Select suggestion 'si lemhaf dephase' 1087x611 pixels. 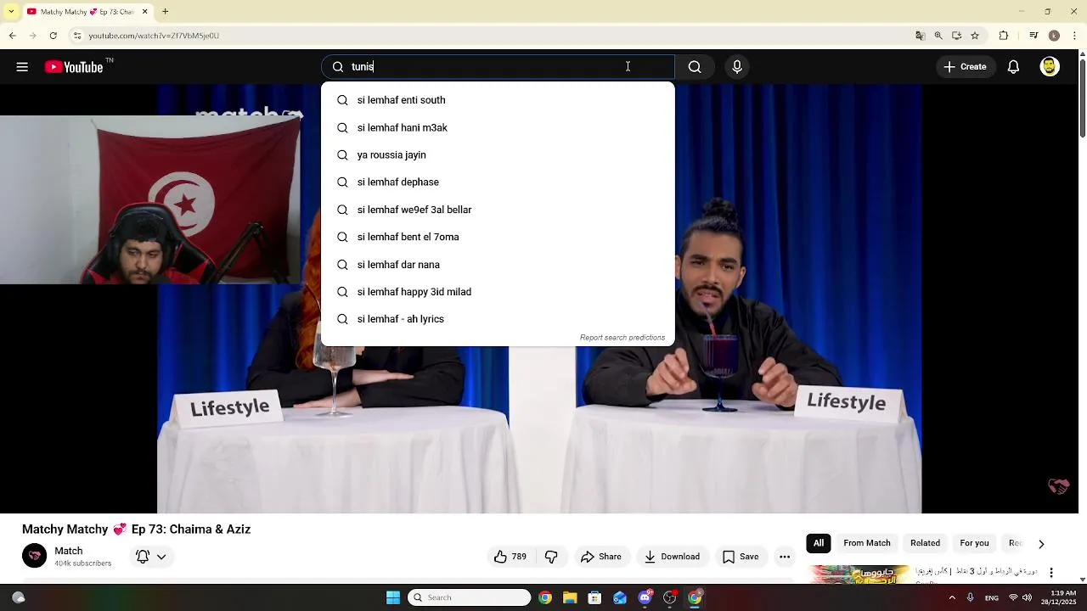(x=498, y=182)
